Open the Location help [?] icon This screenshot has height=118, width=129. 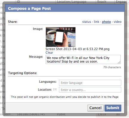click(55, 90)
